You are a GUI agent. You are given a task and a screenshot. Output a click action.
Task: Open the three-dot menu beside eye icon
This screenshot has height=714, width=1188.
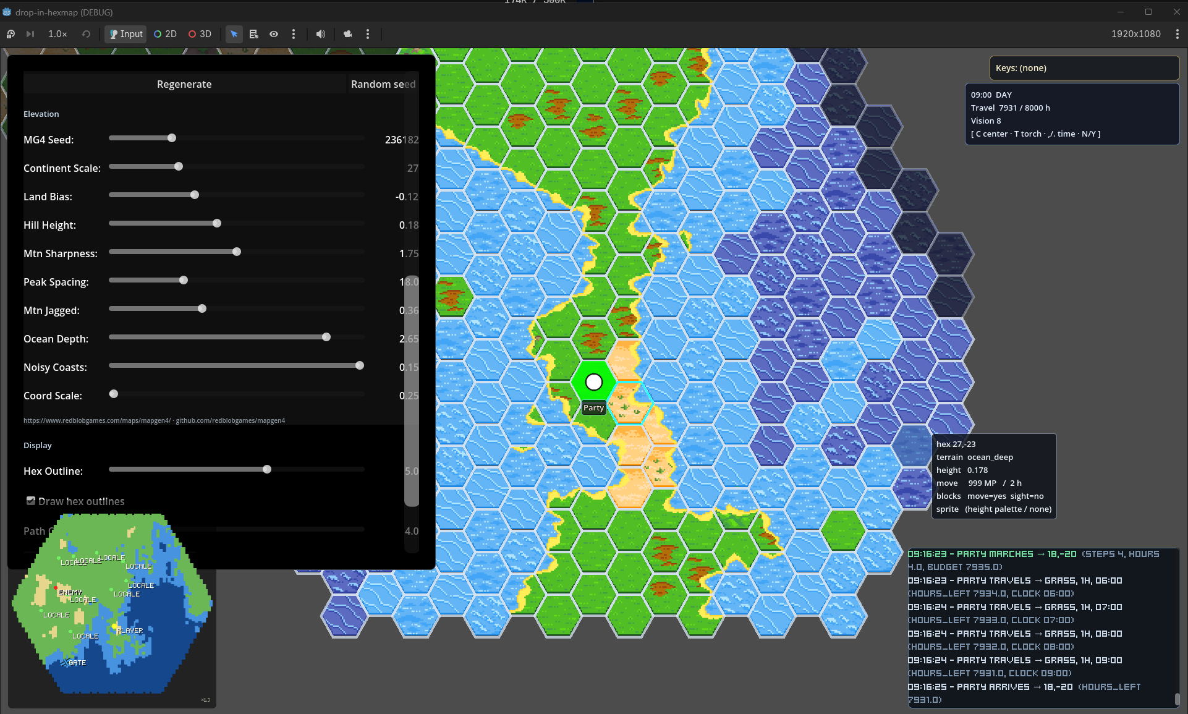click(x=294, y=34)
